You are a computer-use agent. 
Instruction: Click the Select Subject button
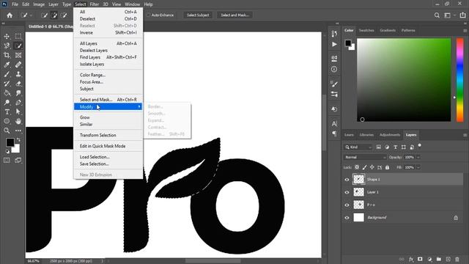(198, 15)
